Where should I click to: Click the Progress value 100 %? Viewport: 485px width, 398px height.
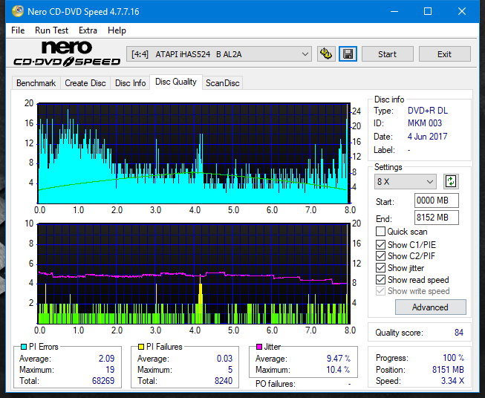click(454, 358)
